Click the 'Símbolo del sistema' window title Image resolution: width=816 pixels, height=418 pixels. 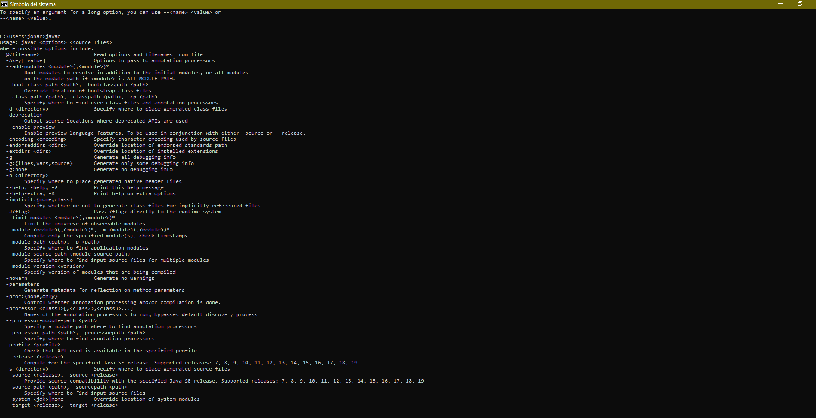click(33, 4)
